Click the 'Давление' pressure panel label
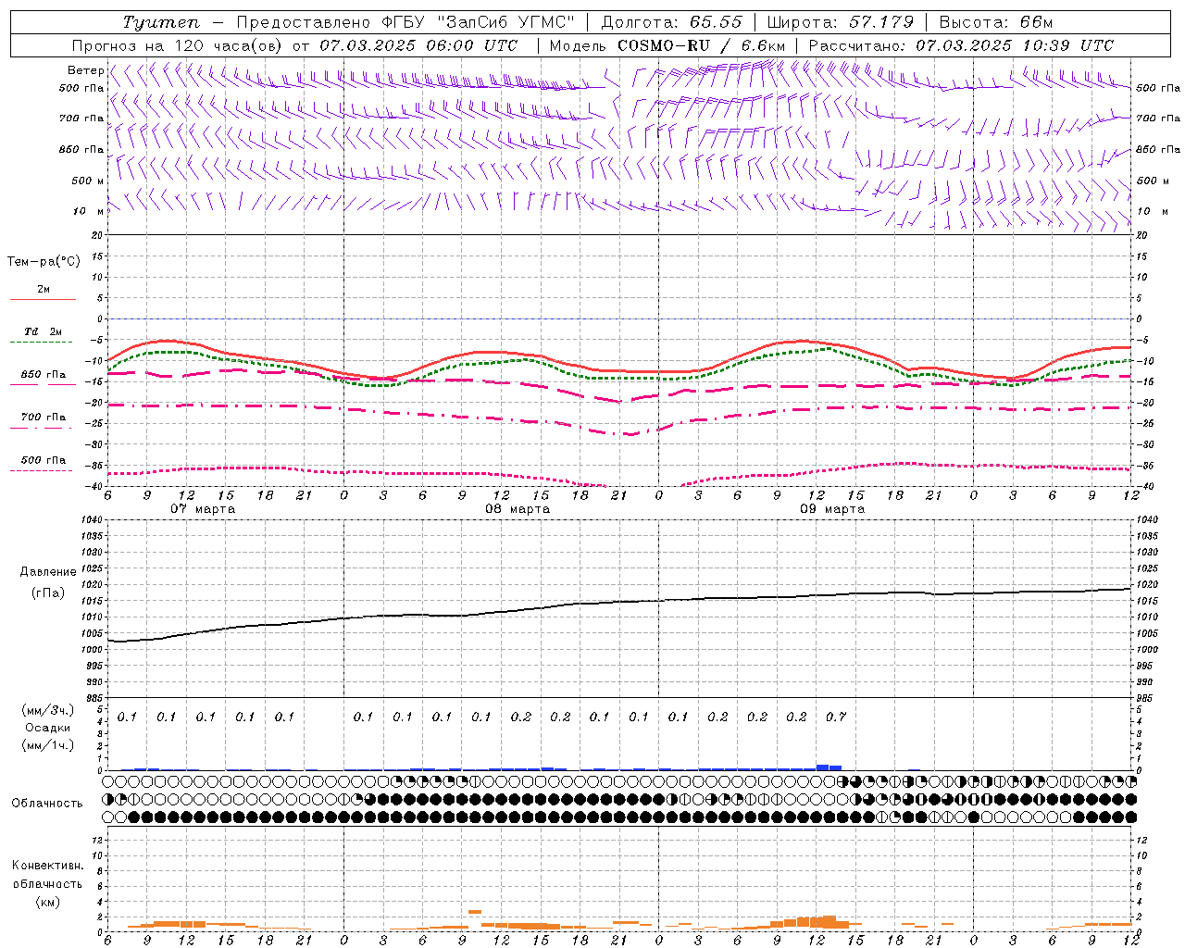1185x948 pixels. (x=48, y=572)
